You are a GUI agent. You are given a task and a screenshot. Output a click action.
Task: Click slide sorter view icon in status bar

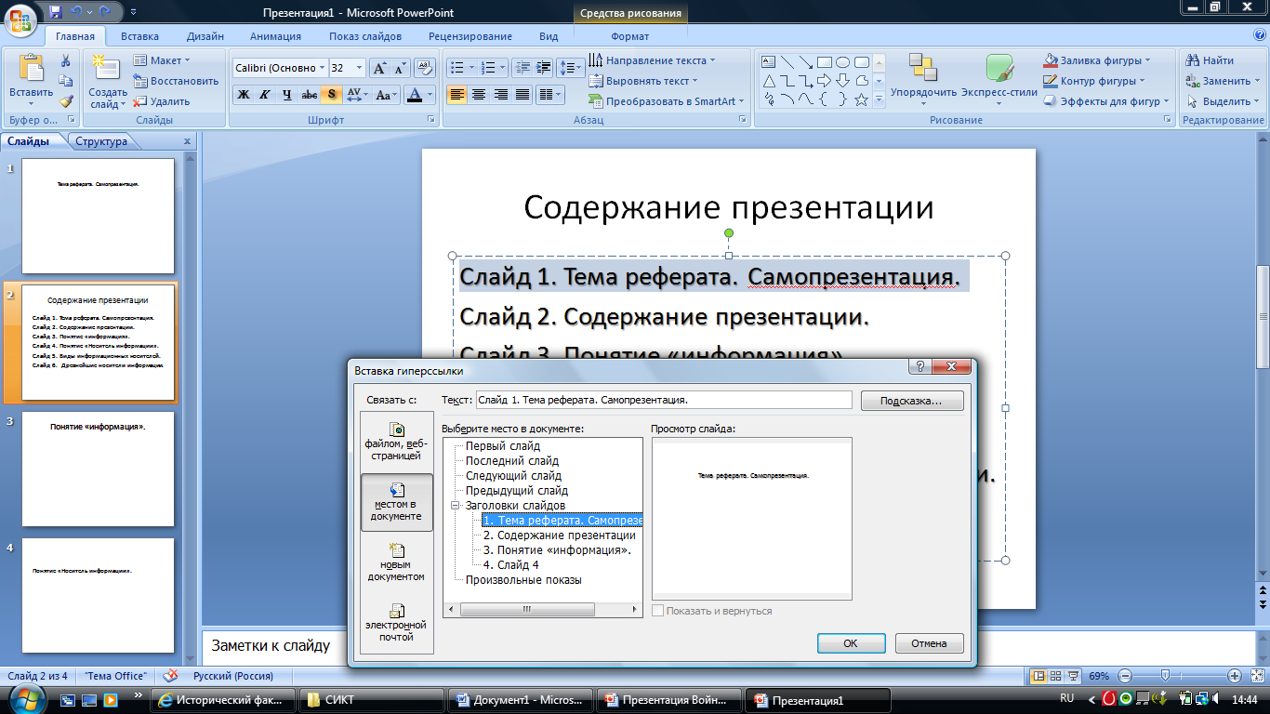click(x=1057, y=676)
